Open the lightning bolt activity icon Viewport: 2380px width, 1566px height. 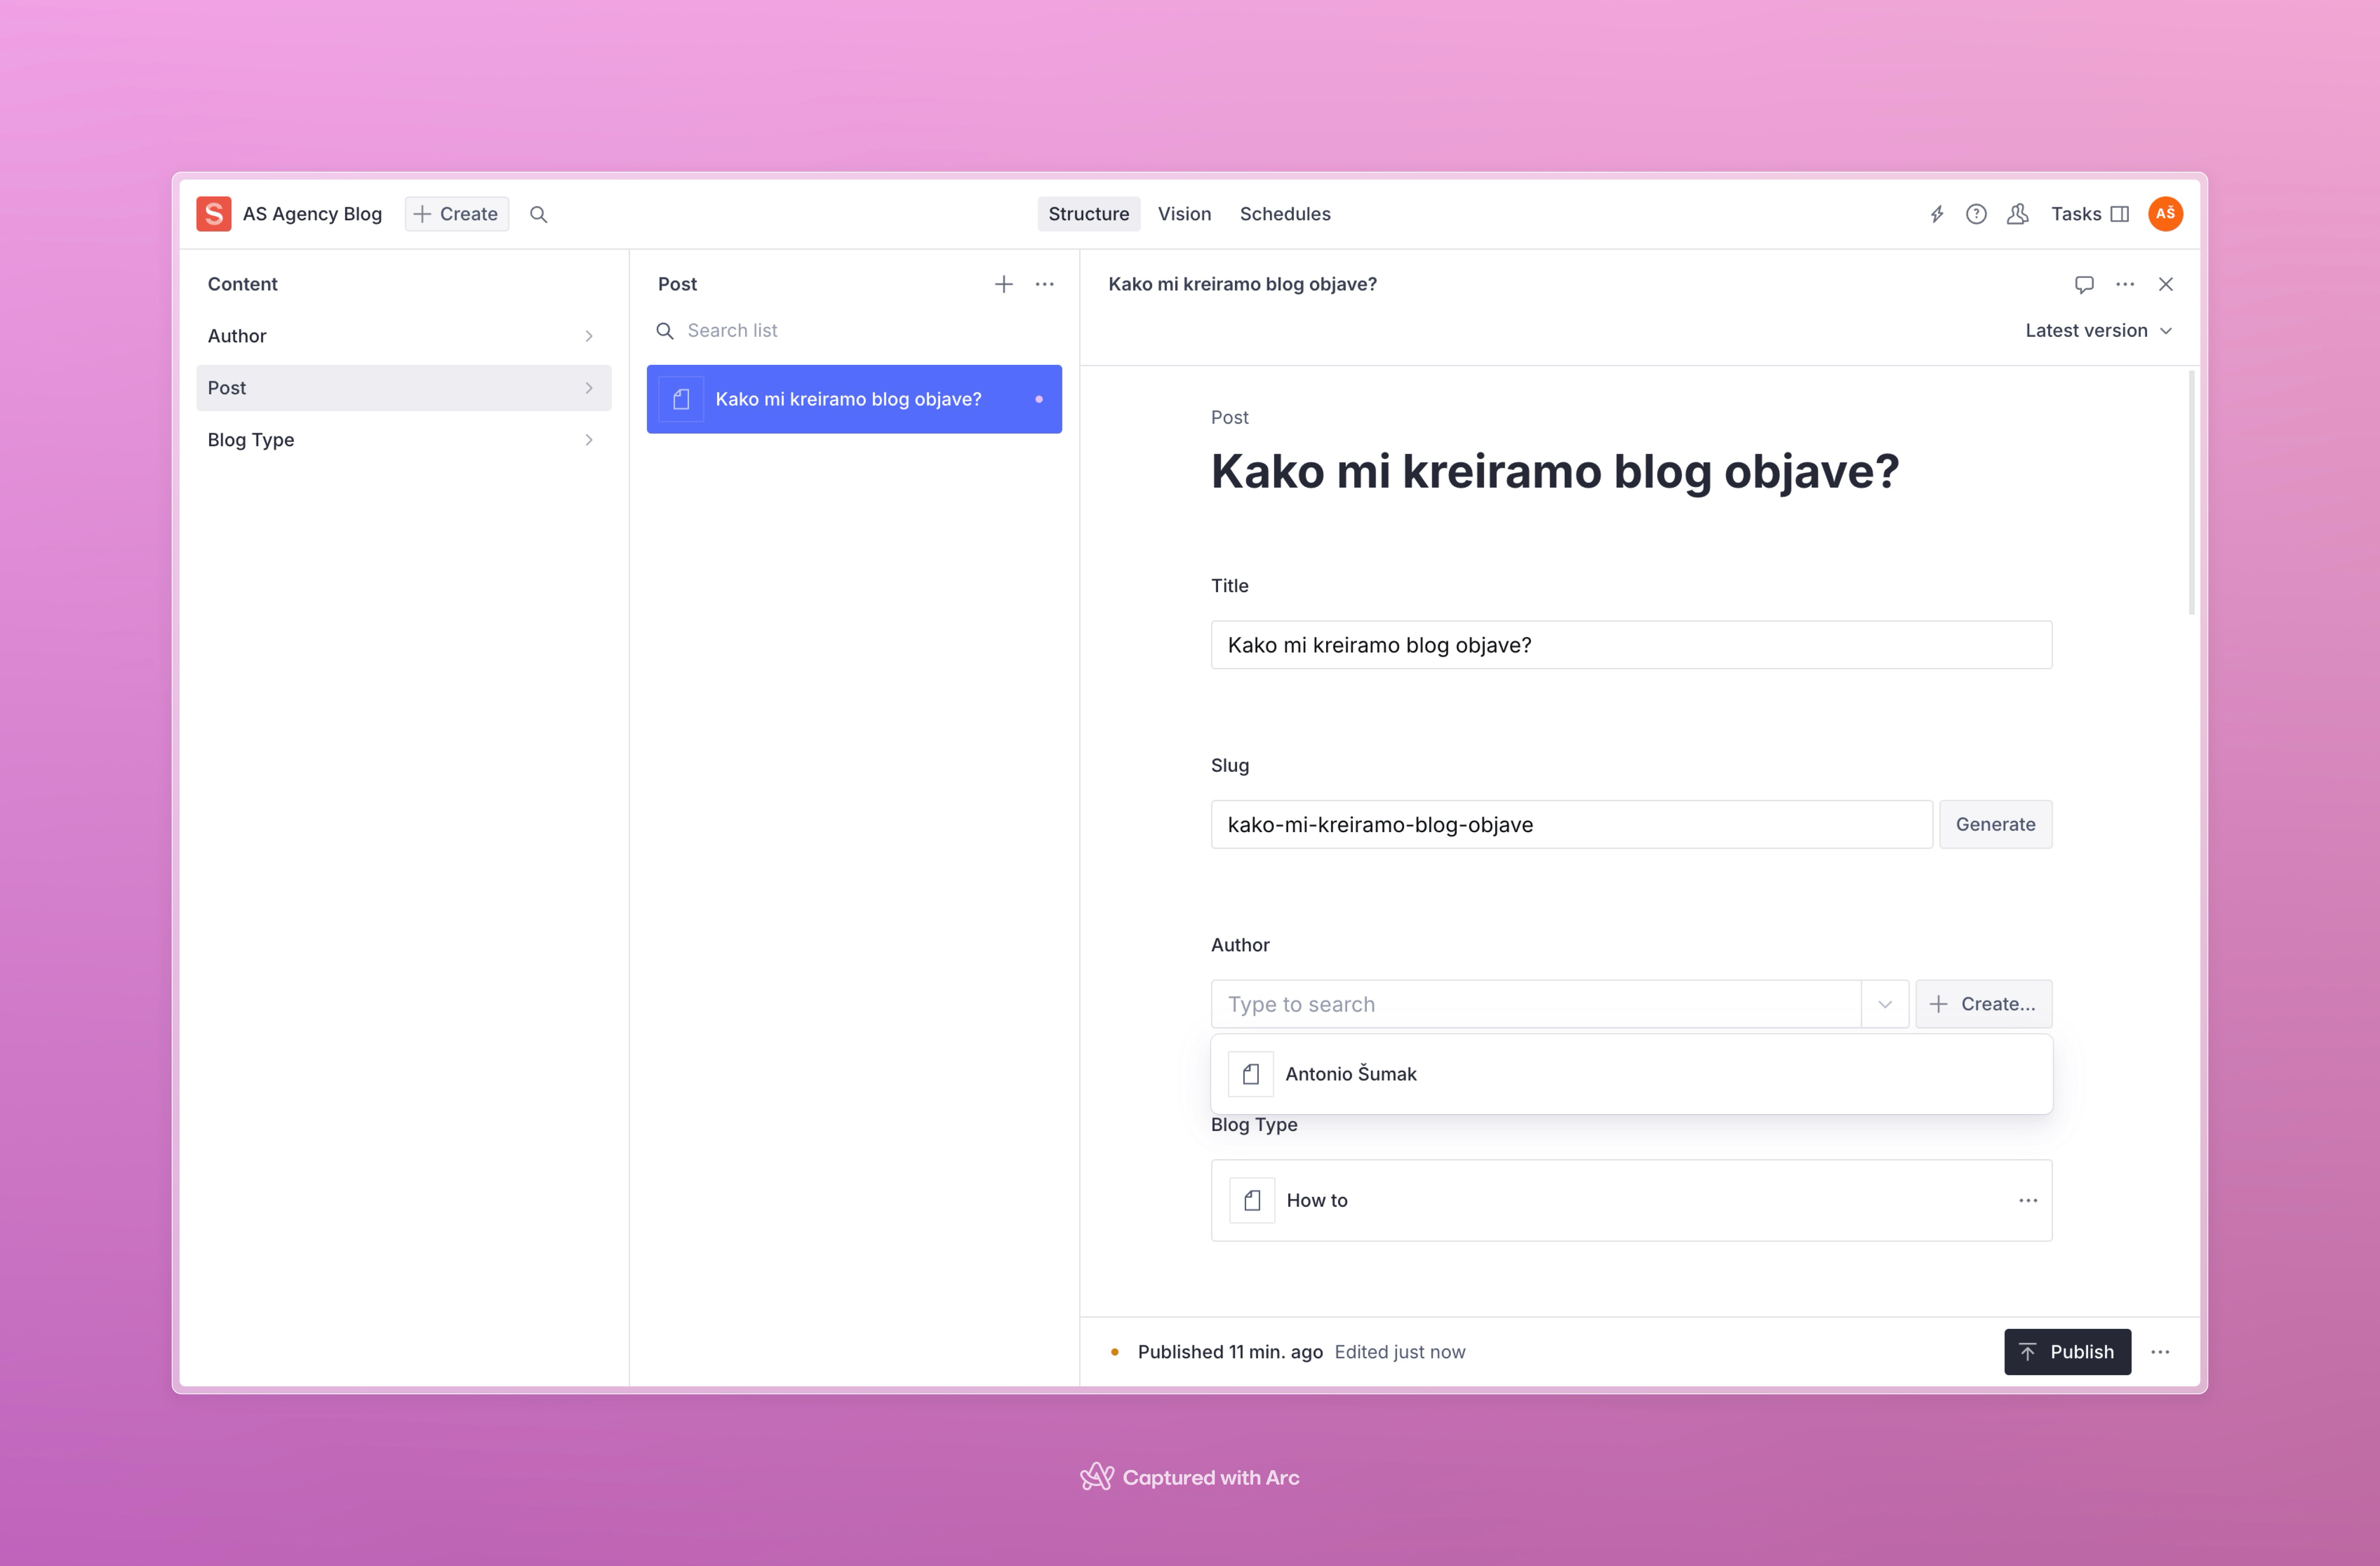[x=1936, y=214]
